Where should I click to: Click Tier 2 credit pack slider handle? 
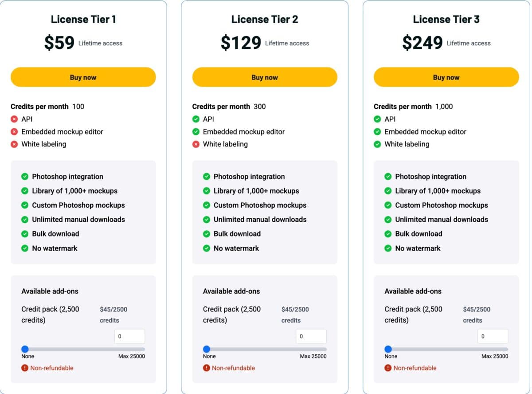(207, 349)
